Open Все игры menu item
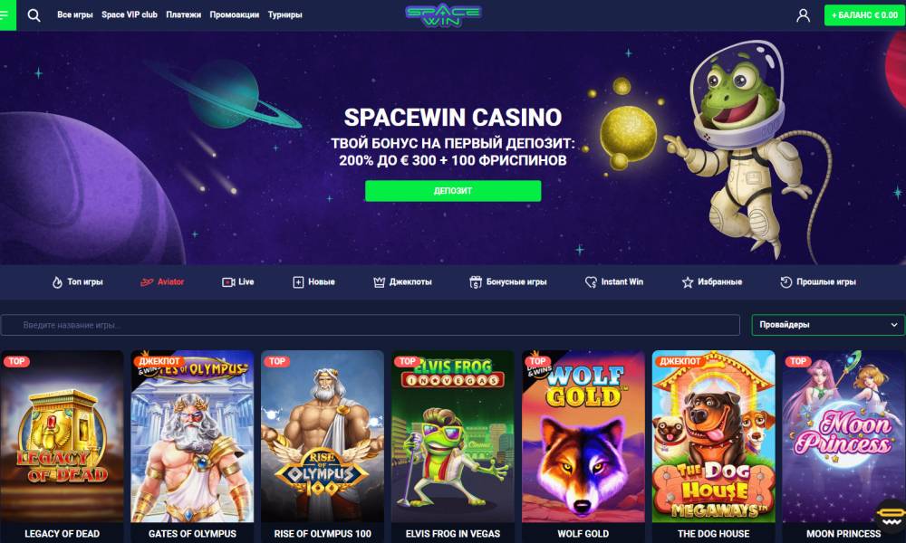Viewport: 906px width, 543px height. pos(75,15)
